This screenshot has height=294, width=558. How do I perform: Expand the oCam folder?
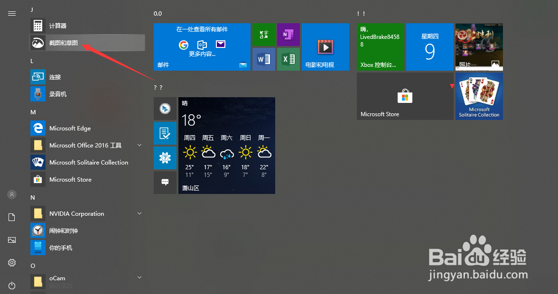pos(87,281)
